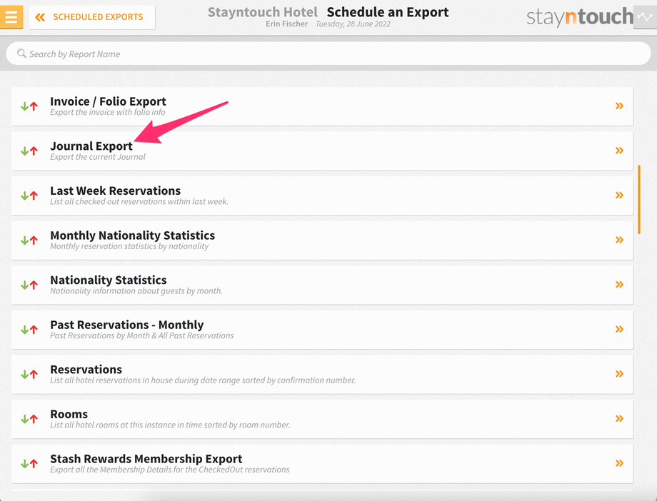657x501 pixels.
Task: Expand Stash Rewards Membership Export chevron
Action: coord(619,463)
